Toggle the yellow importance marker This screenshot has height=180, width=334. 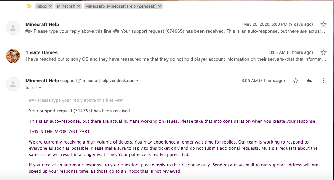(x=29, y=6)
